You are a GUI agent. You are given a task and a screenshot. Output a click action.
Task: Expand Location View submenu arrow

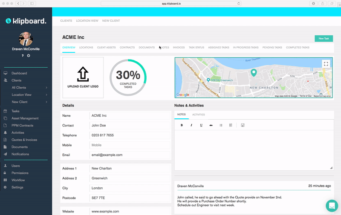point(46,95)
